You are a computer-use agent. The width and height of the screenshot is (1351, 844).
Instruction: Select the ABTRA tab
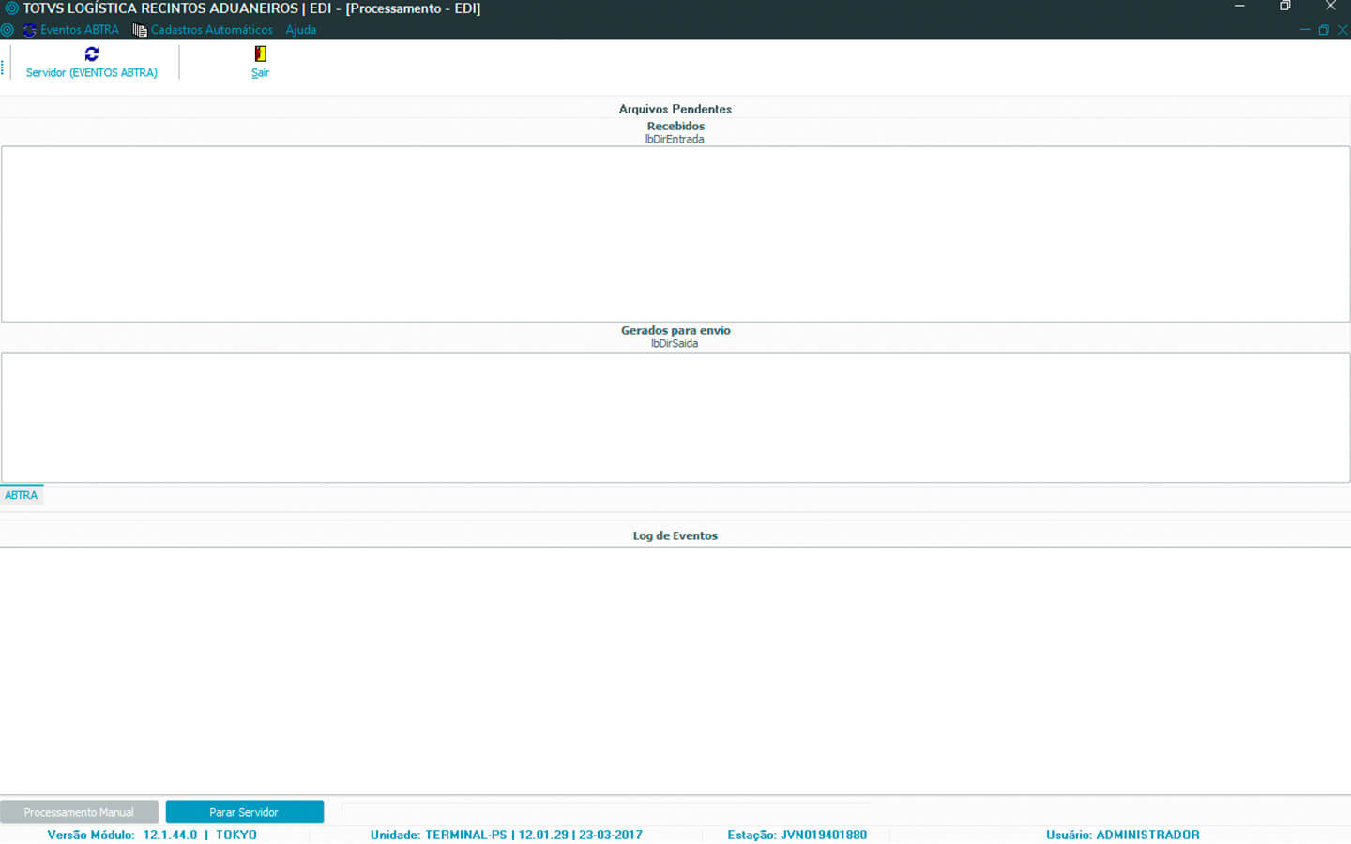(x=22, y=495)
